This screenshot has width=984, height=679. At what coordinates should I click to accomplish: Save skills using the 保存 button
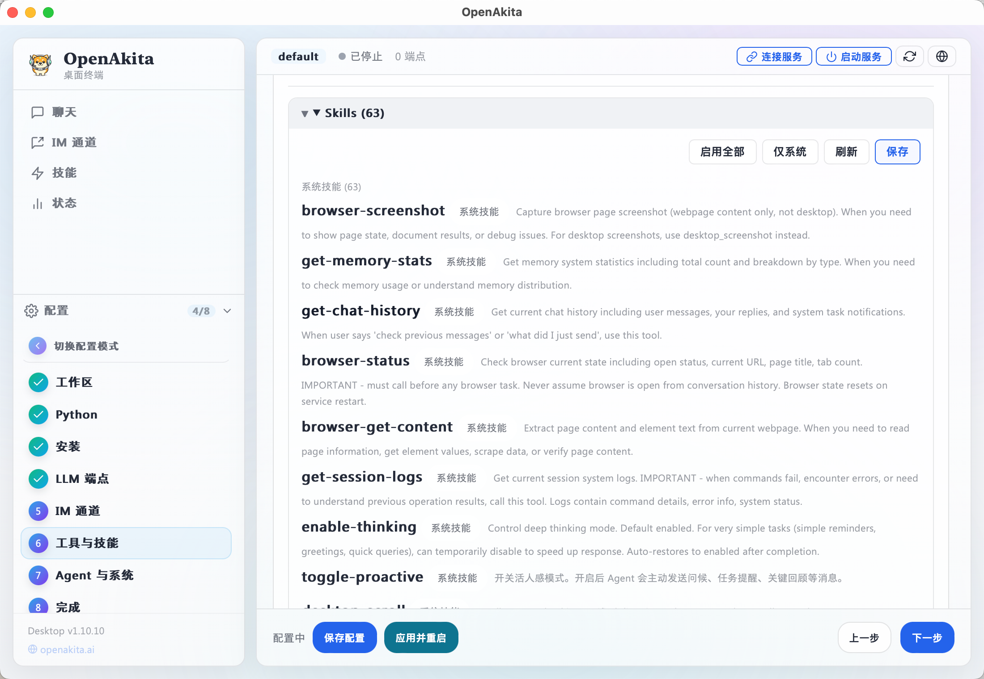pos(897,152)
